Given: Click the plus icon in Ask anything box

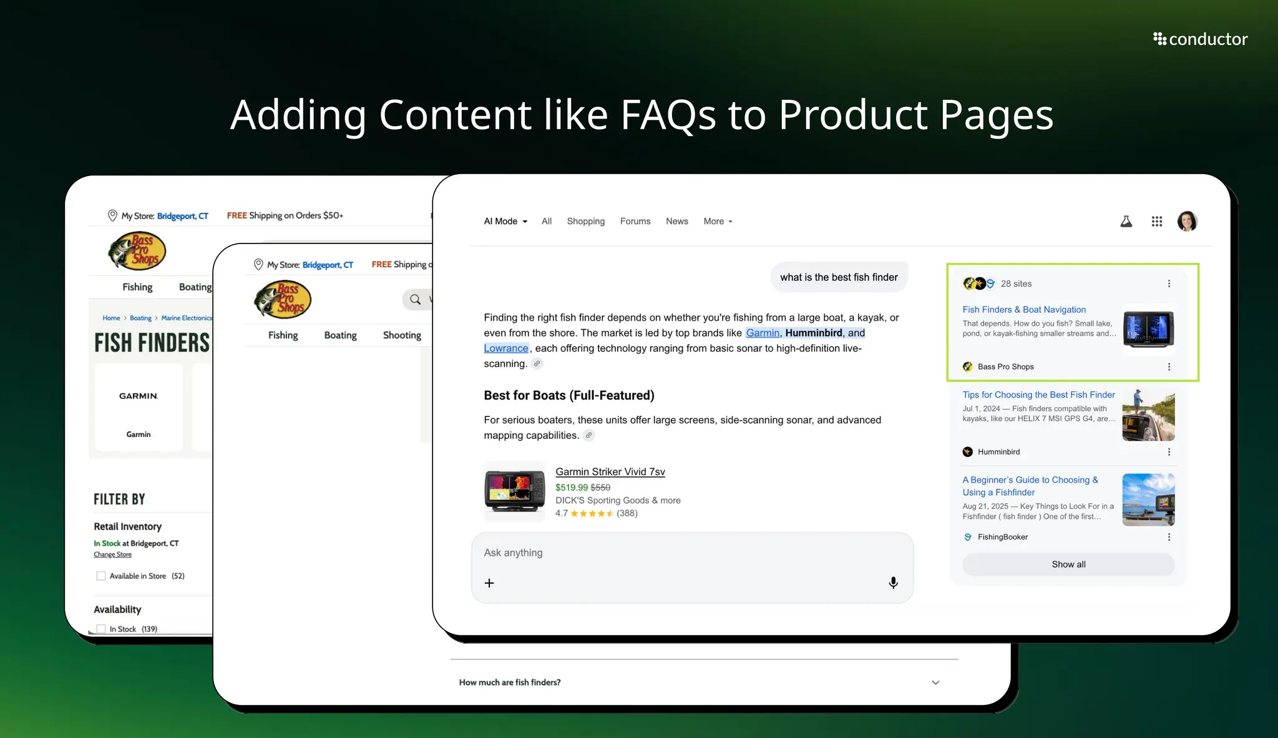Looking at the screenshot, I should point(489,583).
